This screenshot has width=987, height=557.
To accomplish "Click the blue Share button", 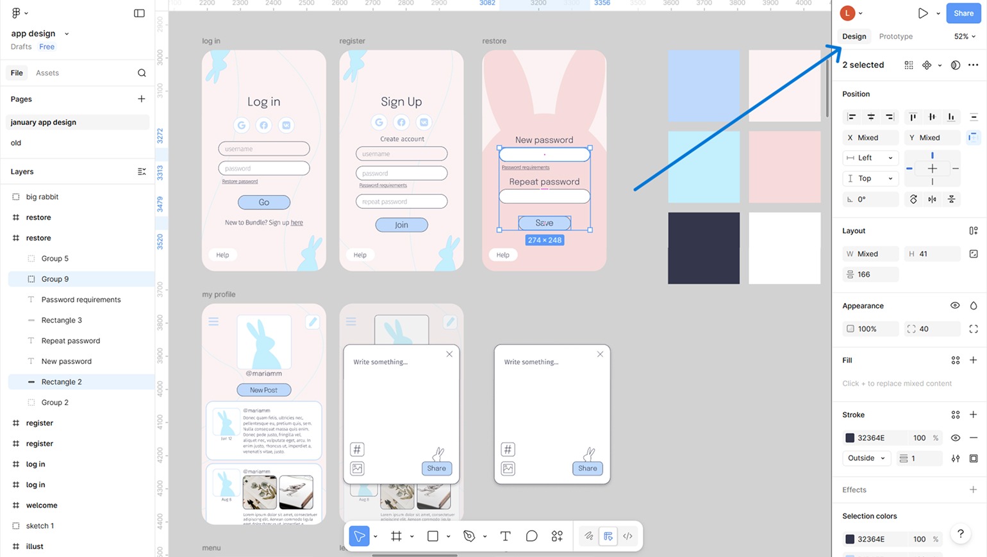I will coord(963,13).
